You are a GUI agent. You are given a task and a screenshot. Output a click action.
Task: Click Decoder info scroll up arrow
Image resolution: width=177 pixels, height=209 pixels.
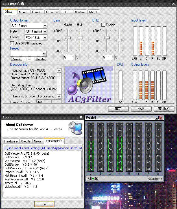(59, 70)
